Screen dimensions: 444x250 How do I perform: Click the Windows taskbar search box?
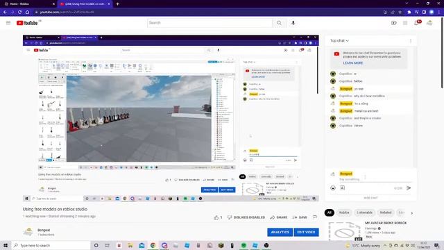(x=51, y=245)
